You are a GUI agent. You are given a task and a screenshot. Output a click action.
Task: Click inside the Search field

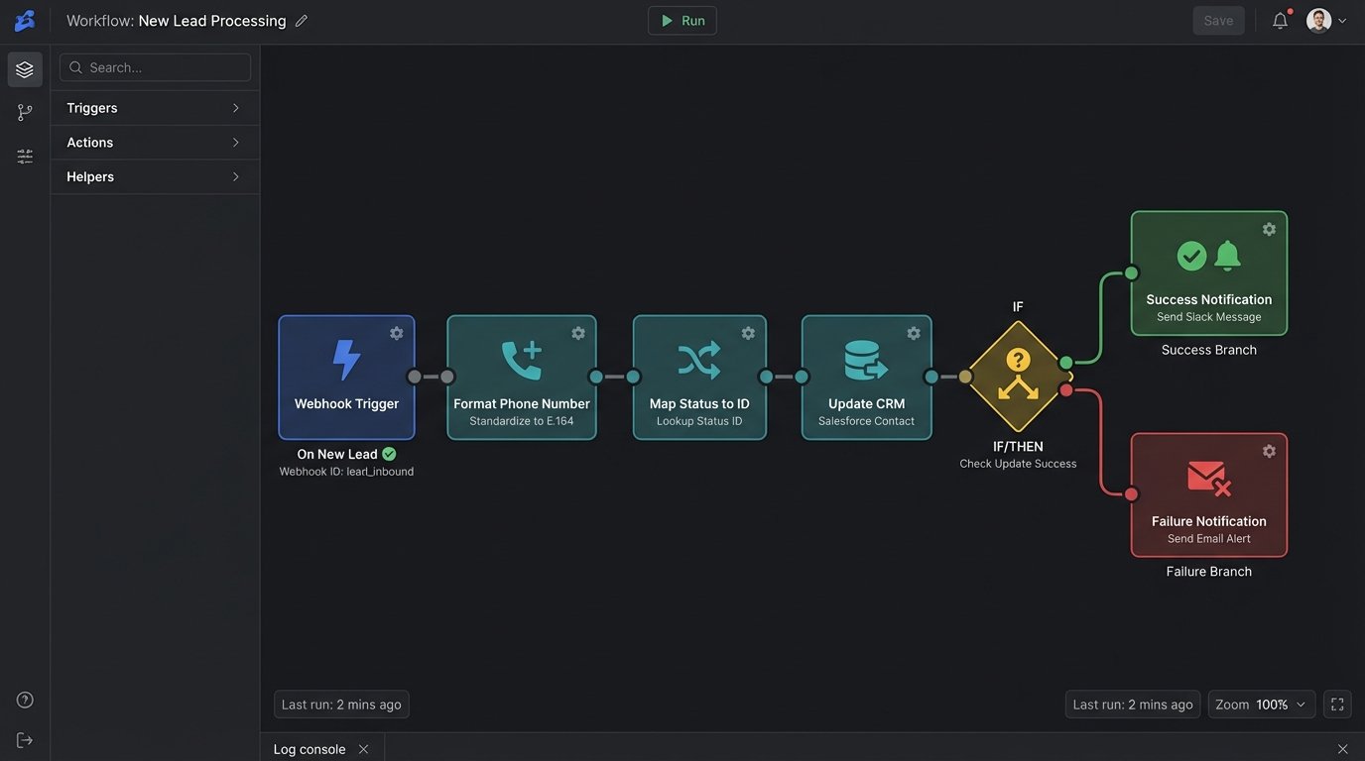click(x=155, y=66)
